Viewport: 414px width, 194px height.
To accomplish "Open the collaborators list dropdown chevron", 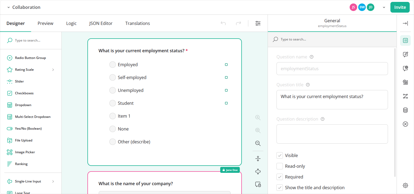I will tap(384, 8).
